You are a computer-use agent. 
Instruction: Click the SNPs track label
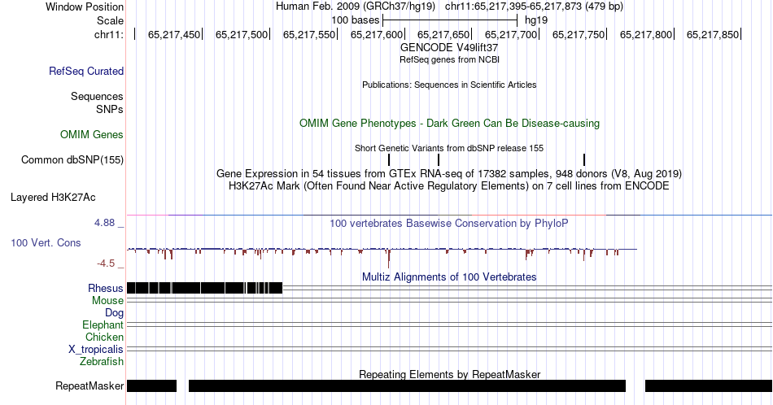click(110, 109)
